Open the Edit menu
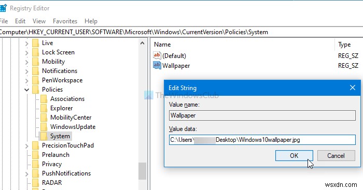This screenshot has height=190, width=363. tap(20, 21)
